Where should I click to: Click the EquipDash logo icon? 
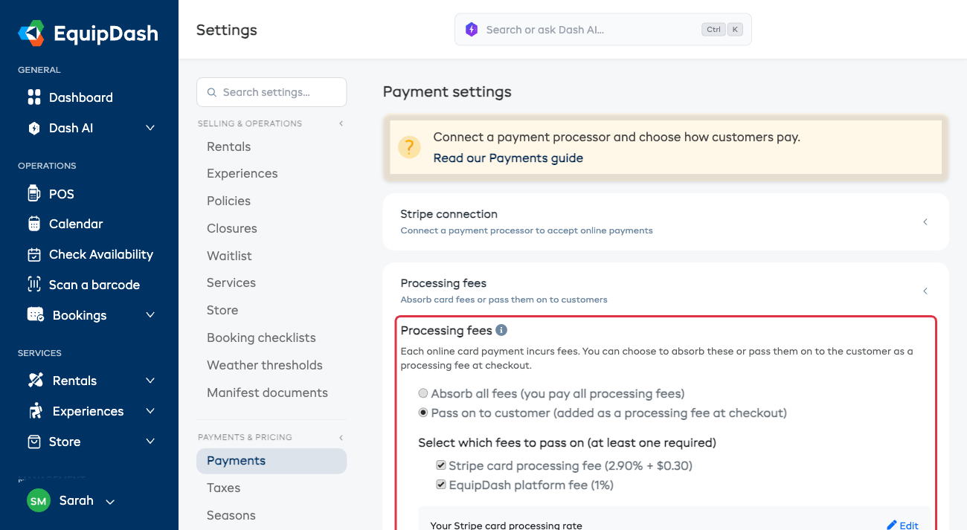coord(32,33)
